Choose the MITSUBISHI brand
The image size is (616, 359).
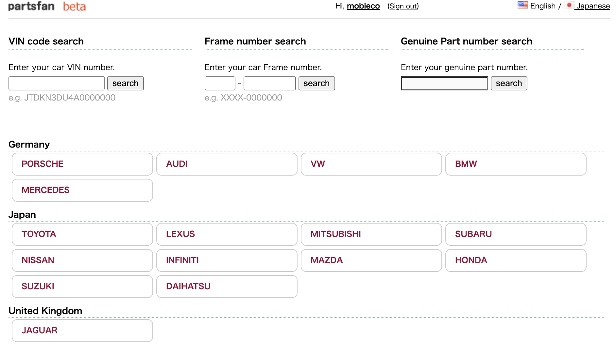[x=371, y=234]
